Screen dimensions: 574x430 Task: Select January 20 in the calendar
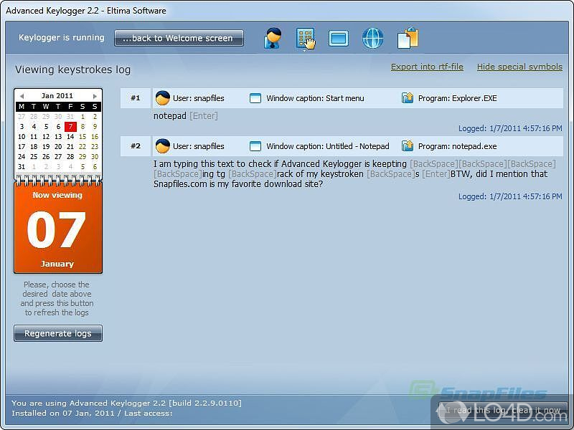point(58,146)
